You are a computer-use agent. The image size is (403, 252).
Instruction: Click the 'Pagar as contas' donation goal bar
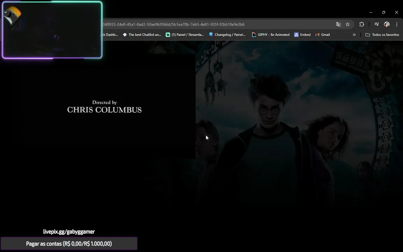(x=69, y=244)
